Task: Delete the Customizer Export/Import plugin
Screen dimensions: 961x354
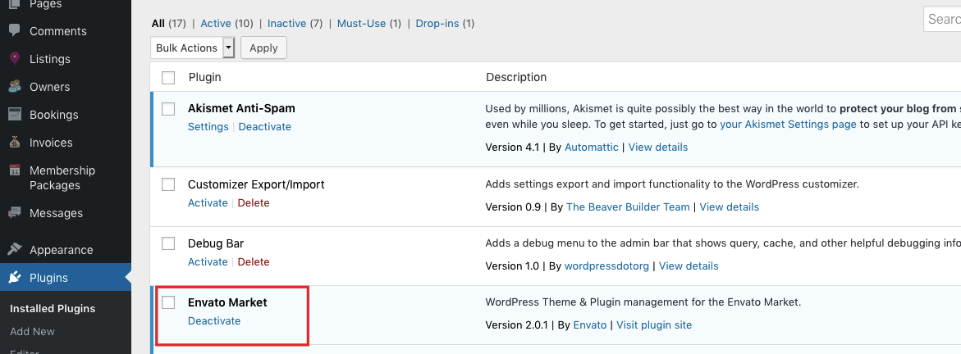Action: tap(254, 202)
